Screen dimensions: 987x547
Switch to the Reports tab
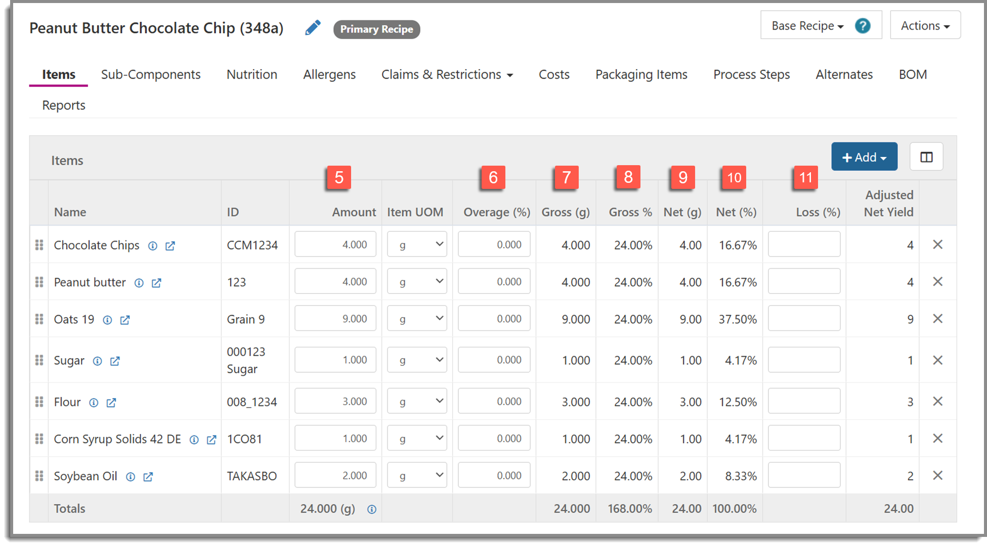pos(64,106)
